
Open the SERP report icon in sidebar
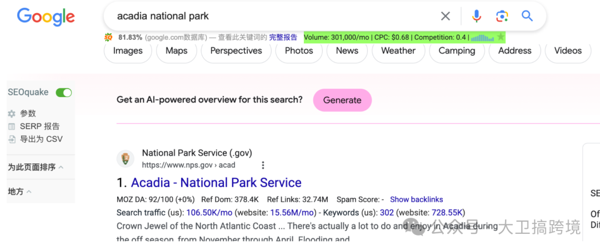12,126
